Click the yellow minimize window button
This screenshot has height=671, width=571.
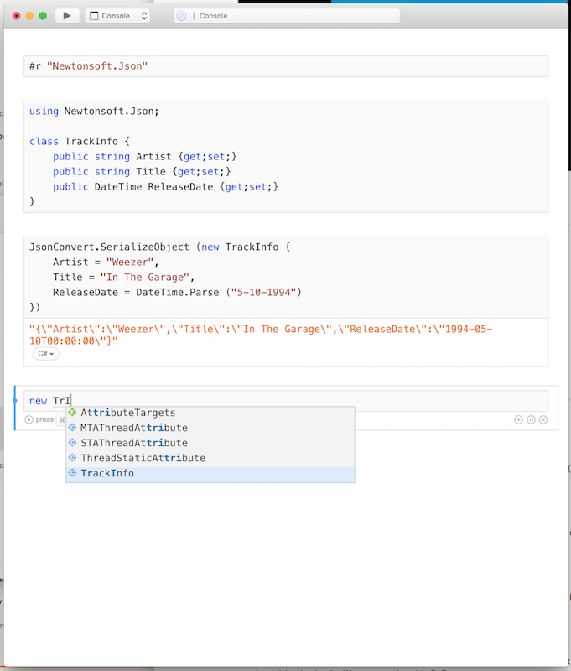click(x=29, y=16)
